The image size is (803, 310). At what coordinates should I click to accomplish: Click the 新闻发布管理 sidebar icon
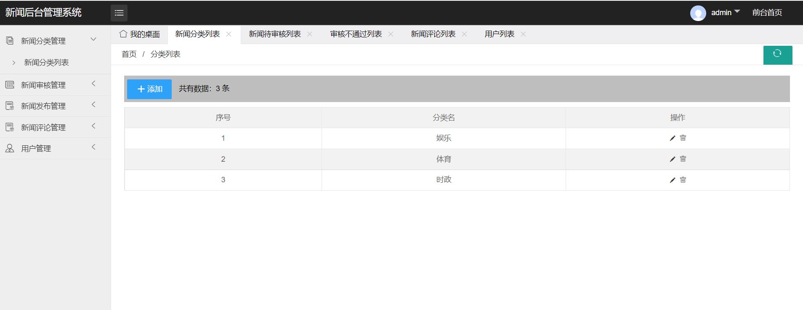(x=10, y=106)
